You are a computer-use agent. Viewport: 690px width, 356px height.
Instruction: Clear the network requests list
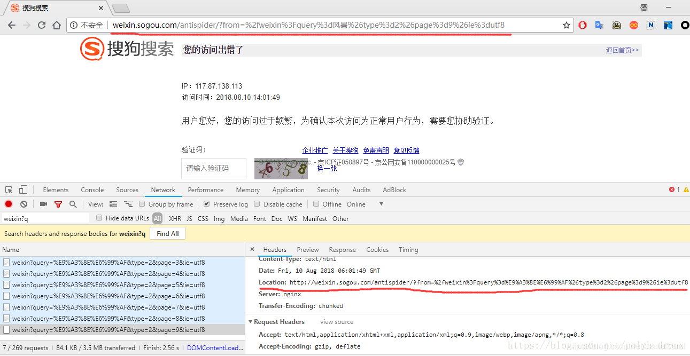(x=23, y=204)
